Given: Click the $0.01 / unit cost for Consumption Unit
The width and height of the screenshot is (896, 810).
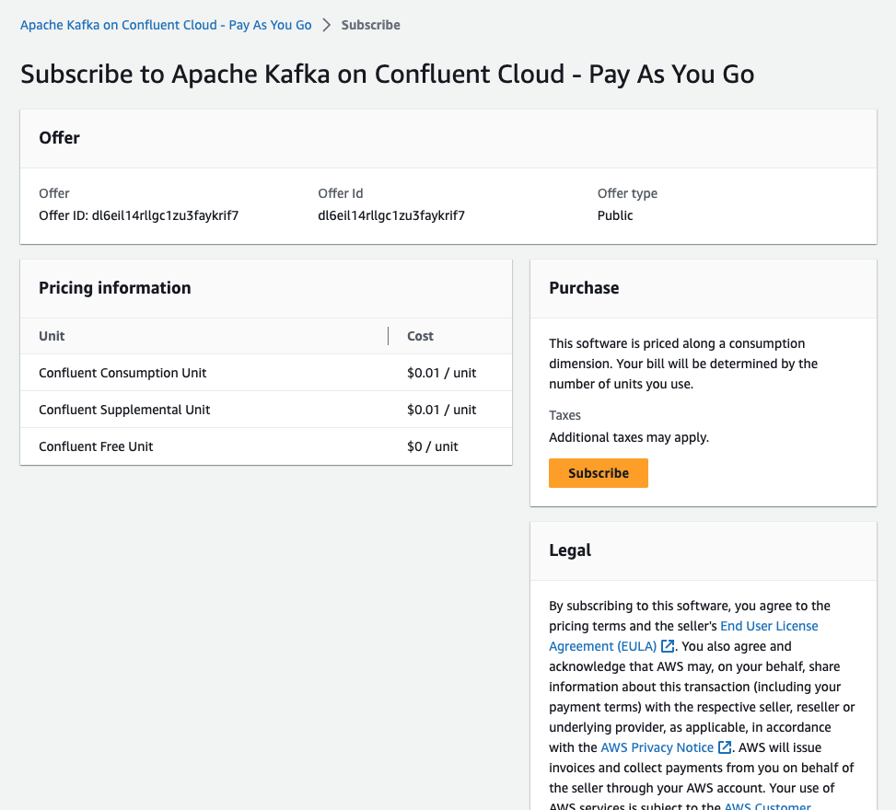Looking at the screenshot, I should (x=441, y=373).
